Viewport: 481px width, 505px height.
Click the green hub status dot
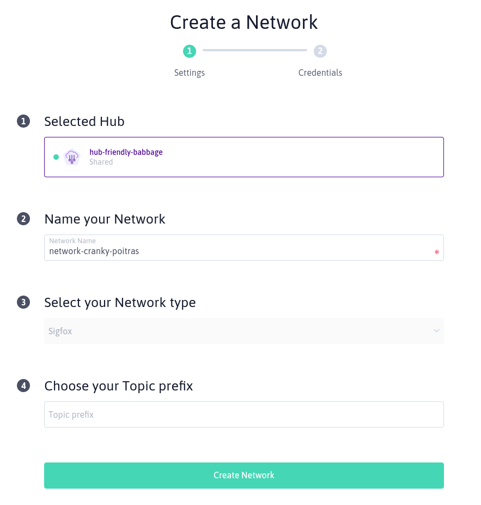point(56,157)
